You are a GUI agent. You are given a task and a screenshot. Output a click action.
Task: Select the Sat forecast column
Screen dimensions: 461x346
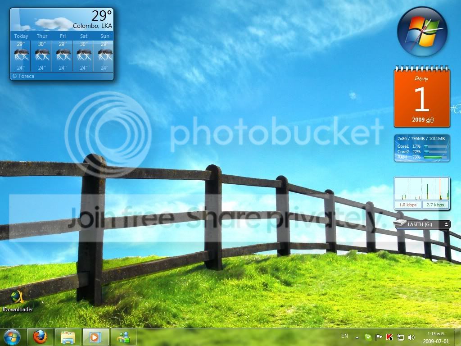tap(83, 52)
